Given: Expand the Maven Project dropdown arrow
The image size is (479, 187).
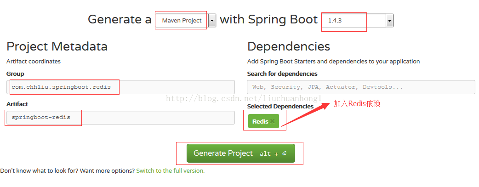Looking at the screenshot, I should (x=212, y=20).
